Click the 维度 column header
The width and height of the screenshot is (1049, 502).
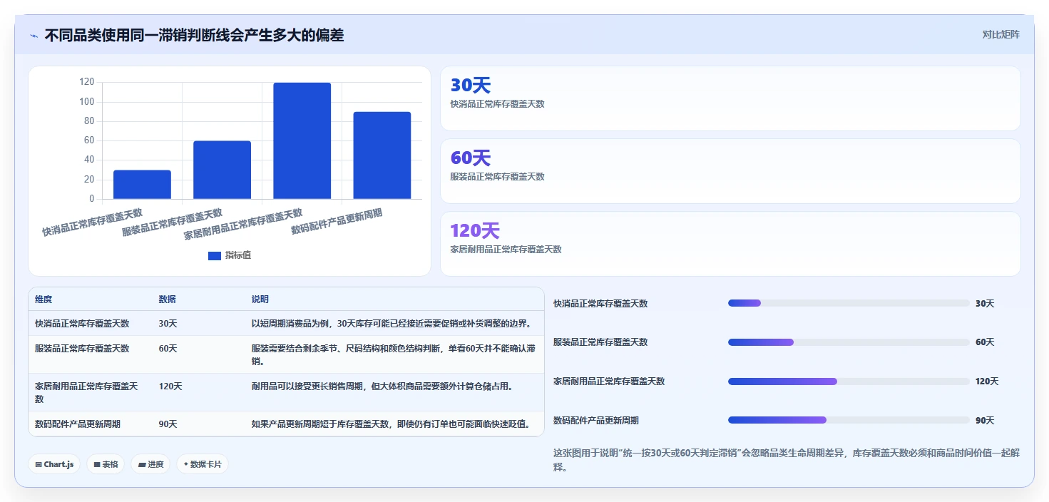coord(44,299)
